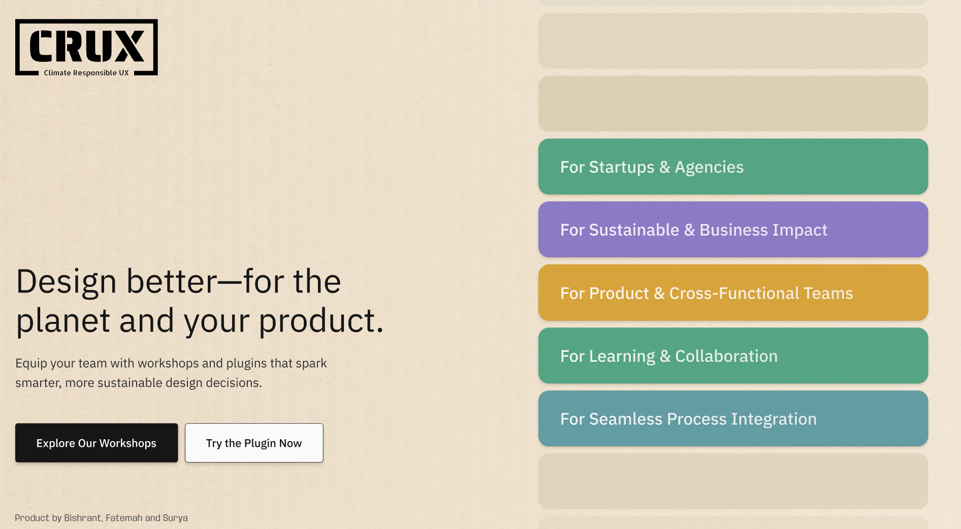The width and height of the screenshot is (961, 529).
Task: Click the Climate Responsible UX tagline
Action: pos(86,73)
